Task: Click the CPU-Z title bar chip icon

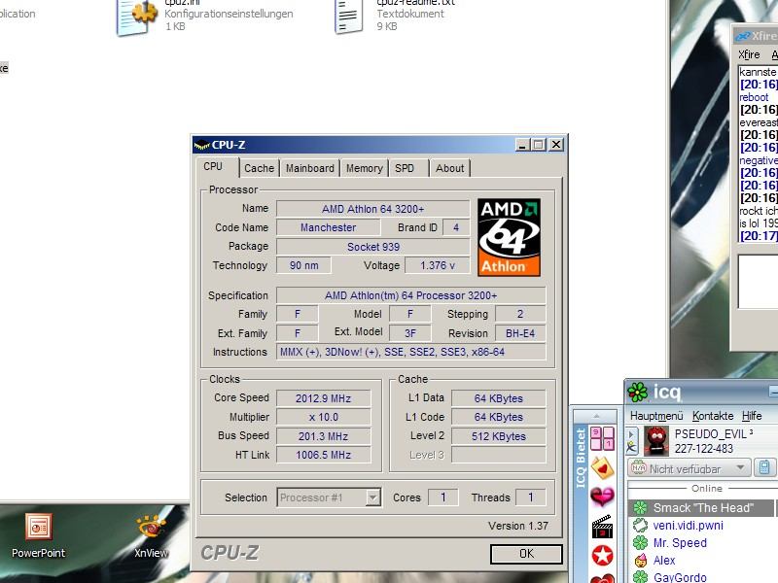Action: tap(201, 145)
